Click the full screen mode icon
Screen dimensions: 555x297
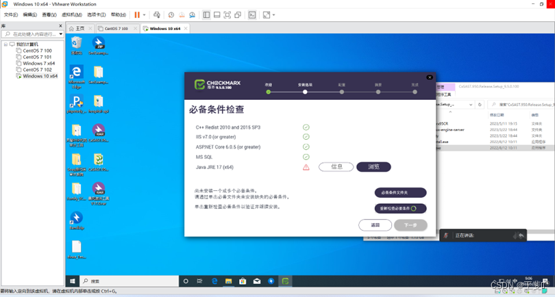[227, 15]
